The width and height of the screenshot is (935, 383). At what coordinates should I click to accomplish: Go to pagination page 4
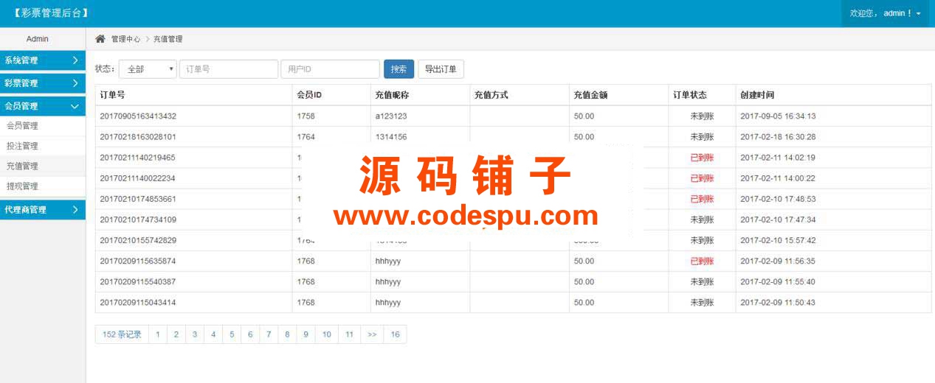click(x=213, y=334)
